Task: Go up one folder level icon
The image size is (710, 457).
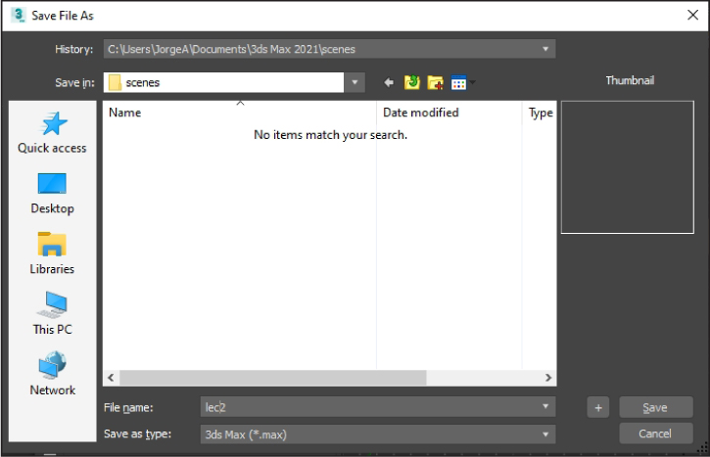Action: [412, 83]
